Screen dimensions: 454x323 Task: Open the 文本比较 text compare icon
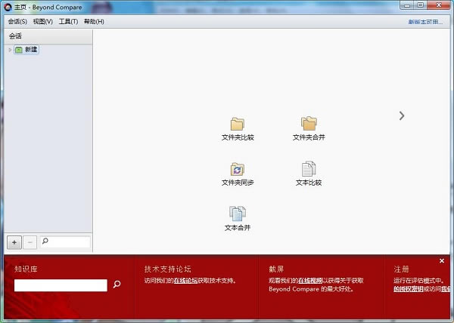point(309,170)
